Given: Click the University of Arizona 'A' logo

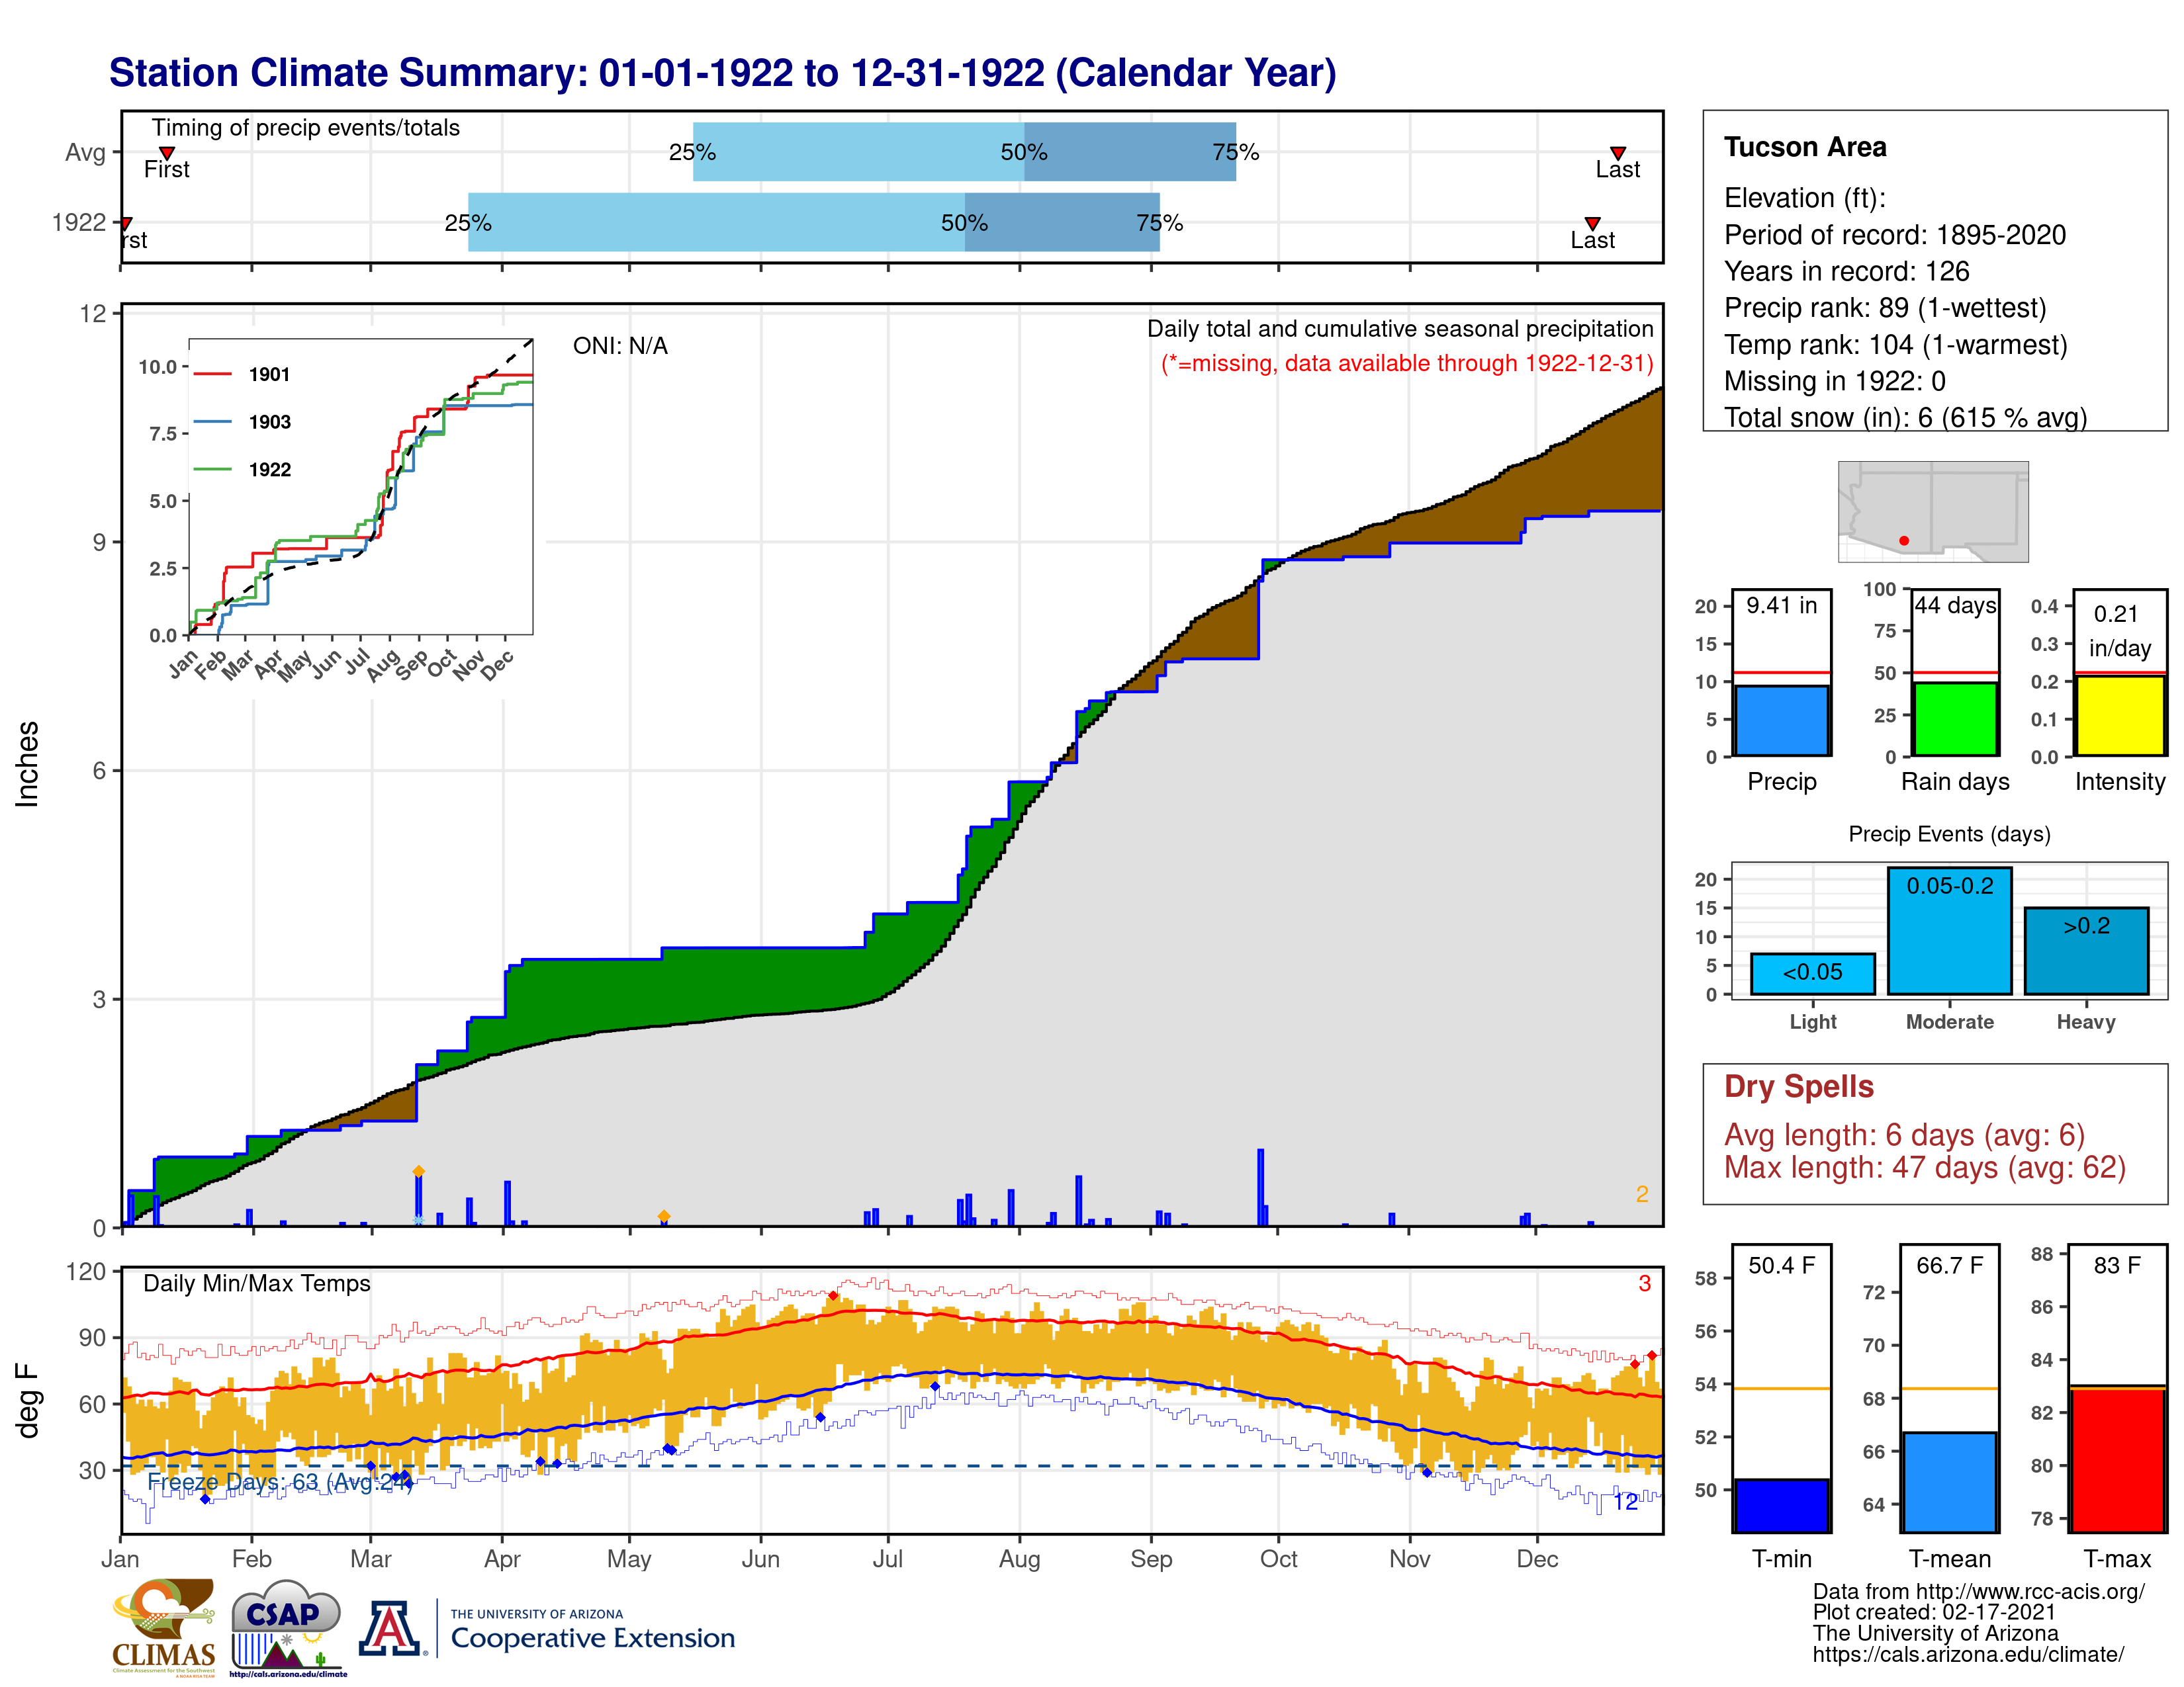Looking at the screenshot, I should click(x=389, y=1628).
